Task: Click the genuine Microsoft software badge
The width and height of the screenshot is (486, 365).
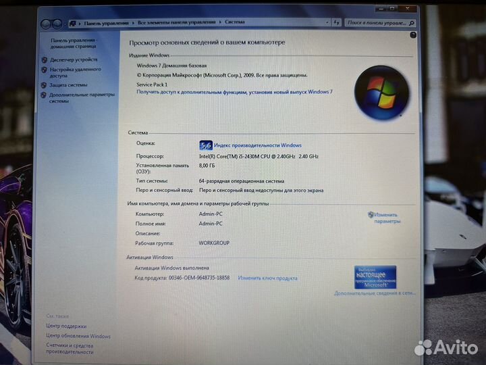Action: pos(375,277)
